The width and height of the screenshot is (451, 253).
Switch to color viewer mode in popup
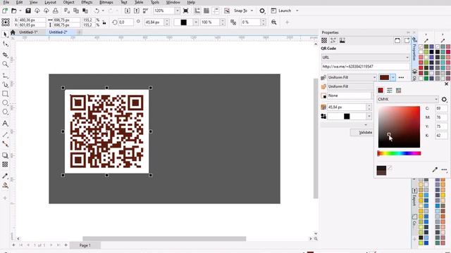click(381, 91)
